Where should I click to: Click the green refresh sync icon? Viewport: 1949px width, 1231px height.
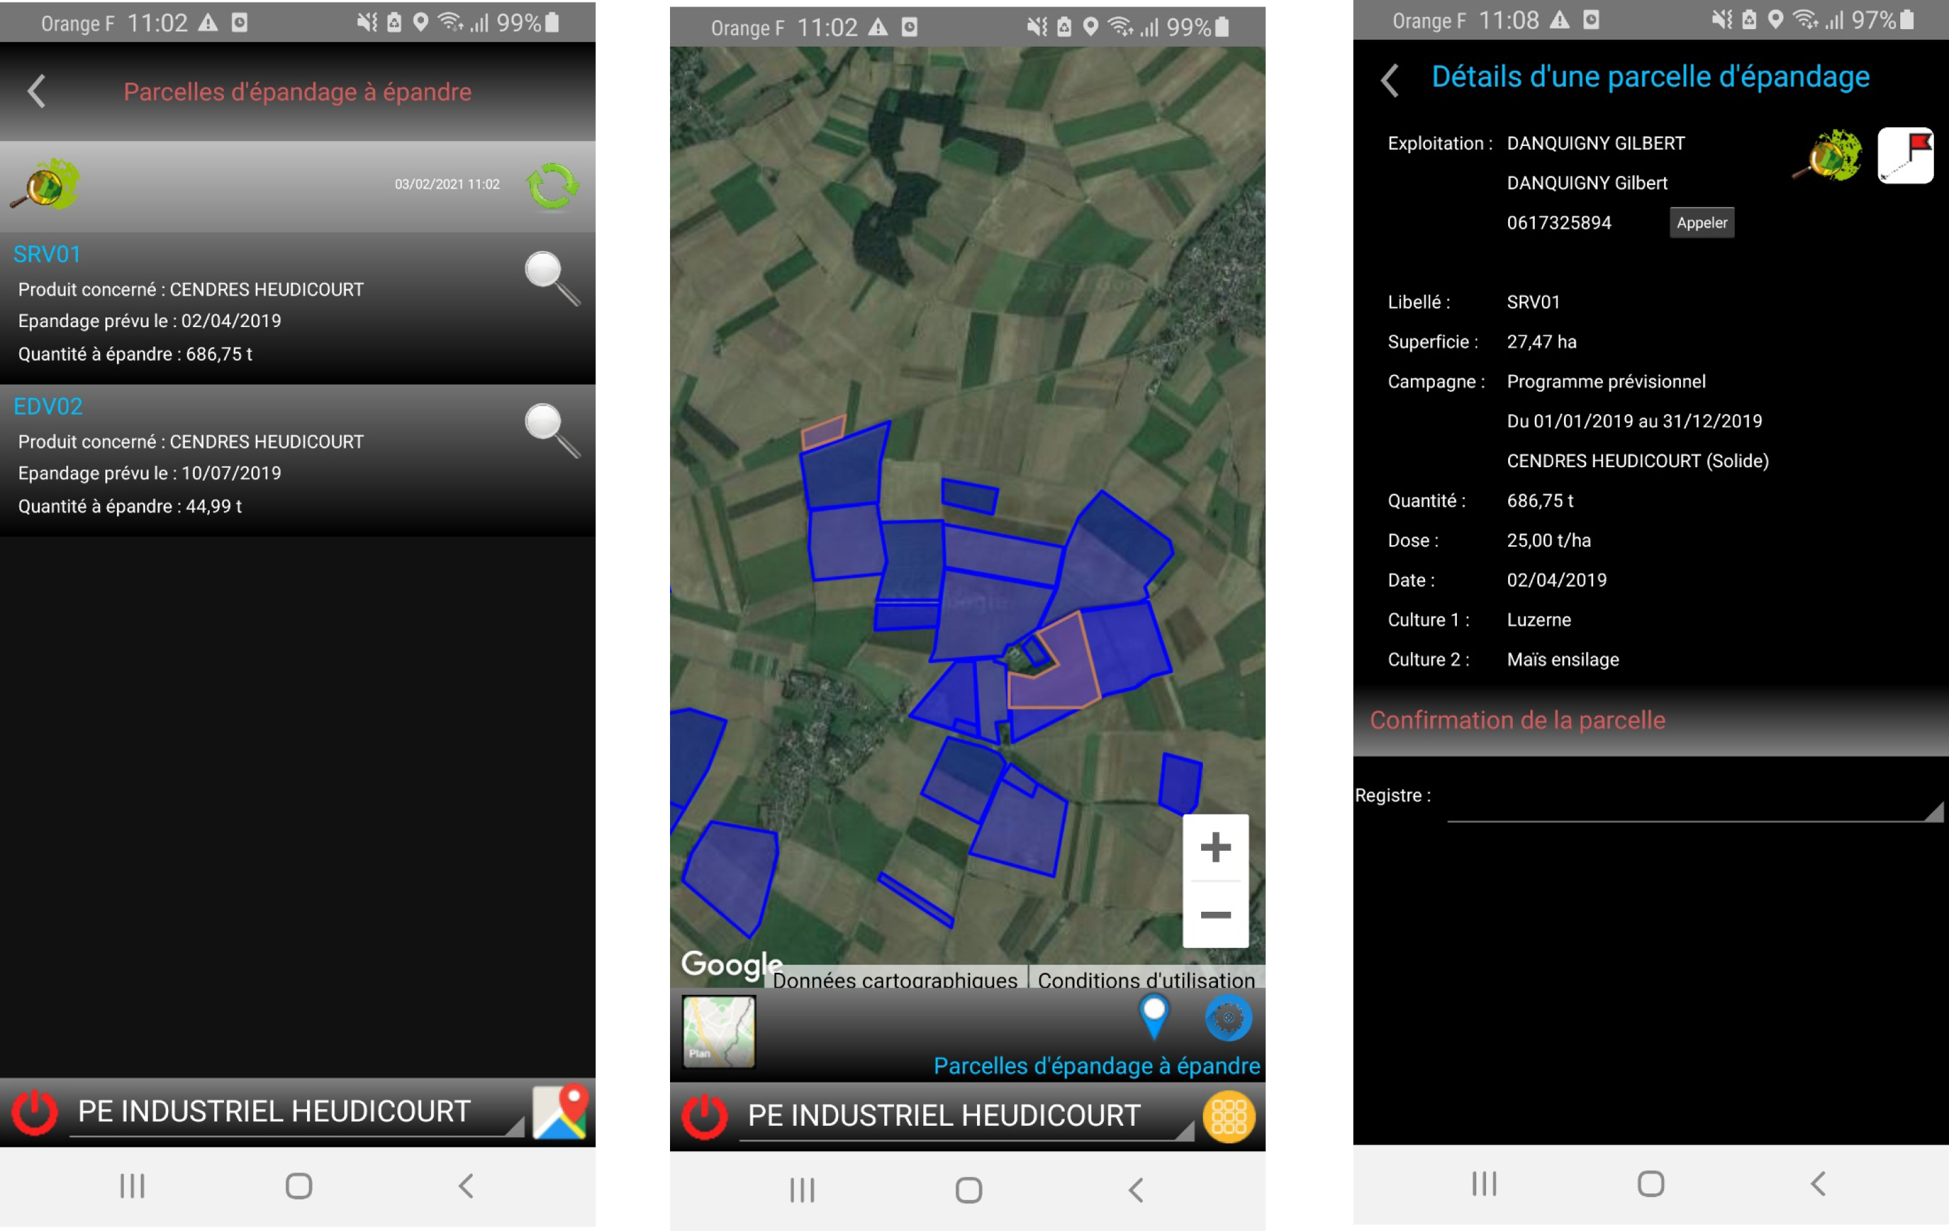pos(552,185)
